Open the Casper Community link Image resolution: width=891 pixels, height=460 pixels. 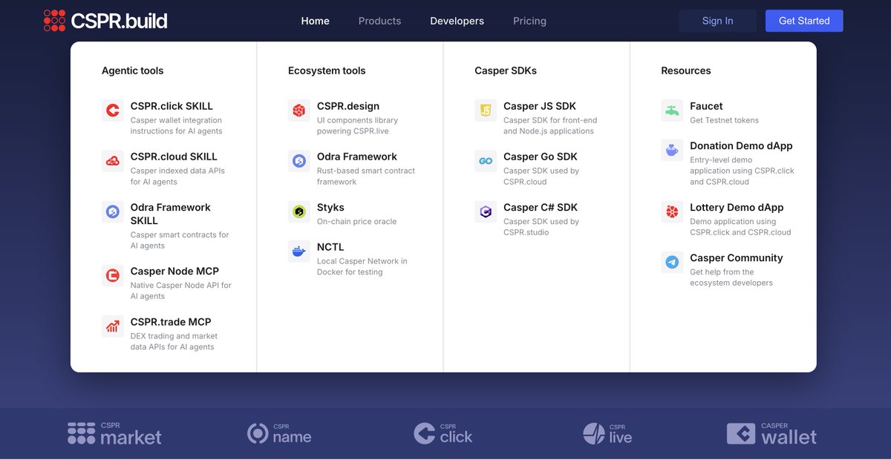(737, 257)
